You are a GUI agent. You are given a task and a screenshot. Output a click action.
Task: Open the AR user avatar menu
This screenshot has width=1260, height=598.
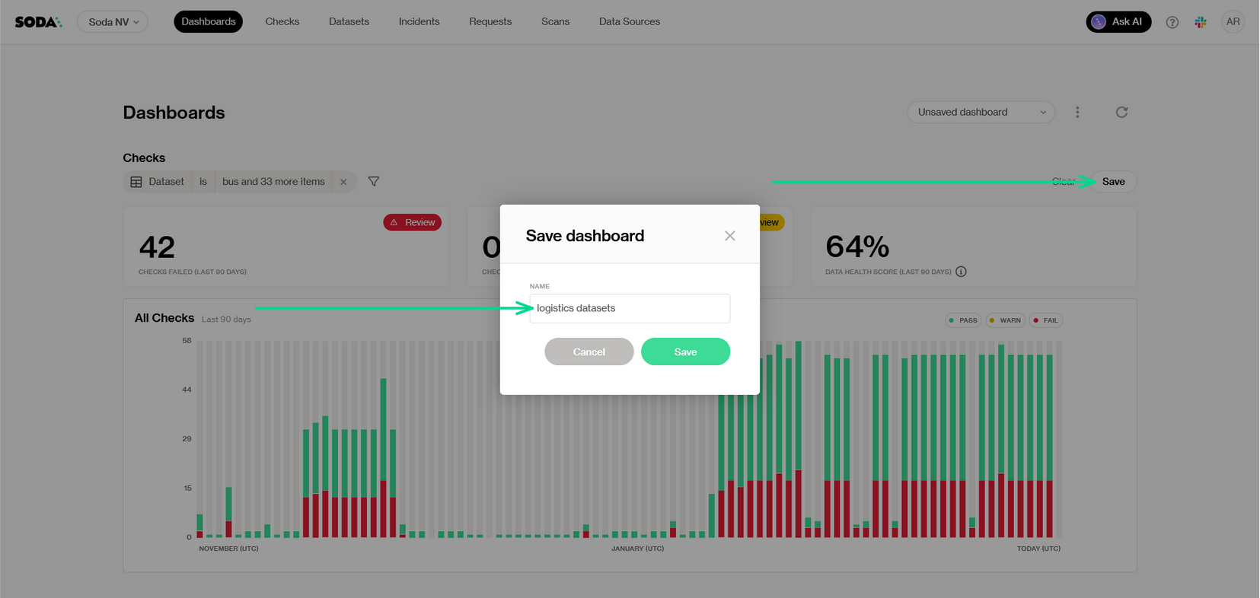(x=1233, y=22)
